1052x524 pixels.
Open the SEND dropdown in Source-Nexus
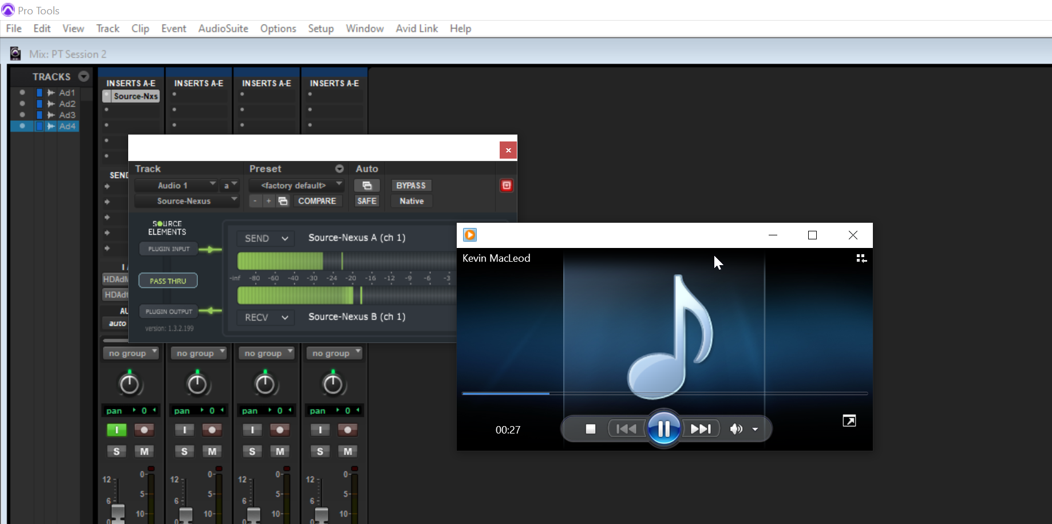coord(266,238)
